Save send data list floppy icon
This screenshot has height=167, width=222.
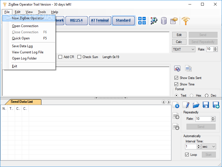(x=206, y=105)
